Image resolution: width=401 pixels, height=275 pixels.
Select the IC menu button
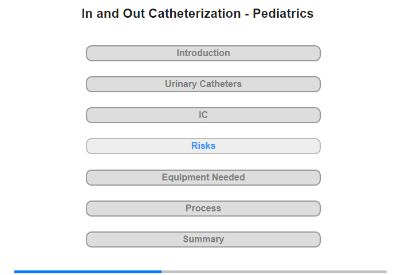(x=203, y=115)
